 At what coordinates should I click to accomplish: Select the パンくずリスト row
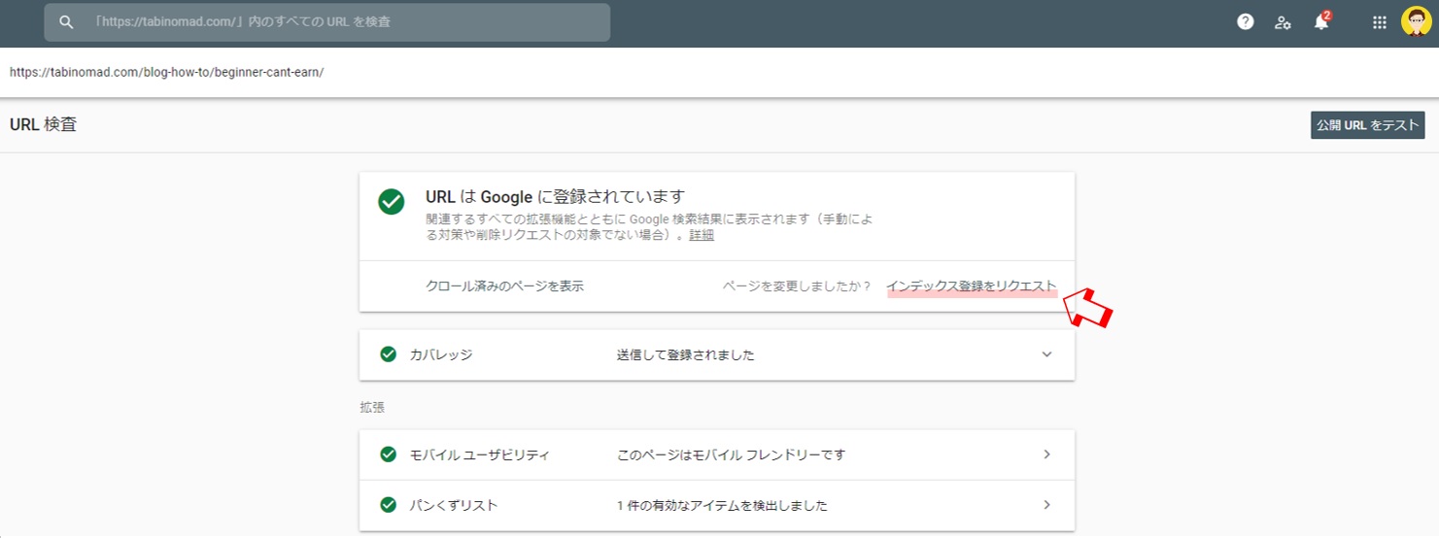(717, 505)
